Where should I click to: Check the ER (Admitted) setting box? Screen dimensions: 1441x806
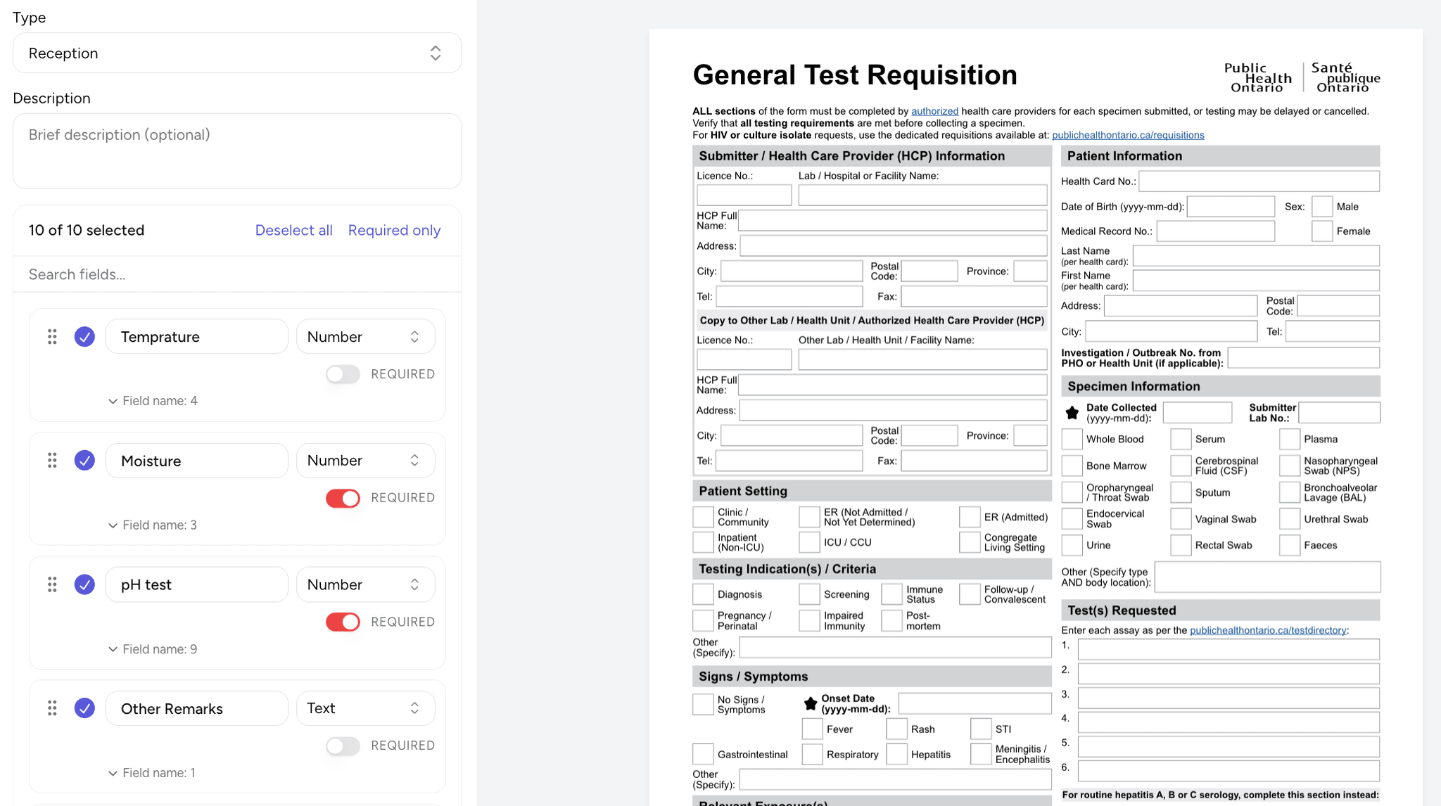pyautogui.click(x=970, y=517)
